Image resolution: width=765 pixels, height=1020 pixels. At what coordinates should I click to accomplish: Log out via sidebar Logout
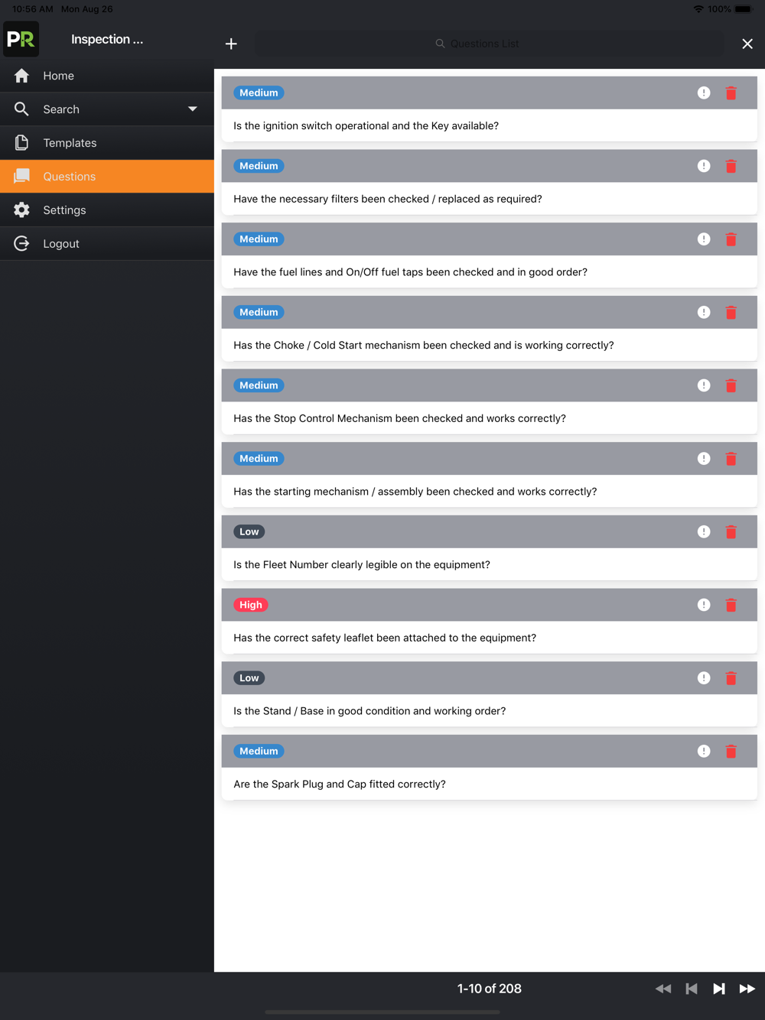click(x=107, y=244)
